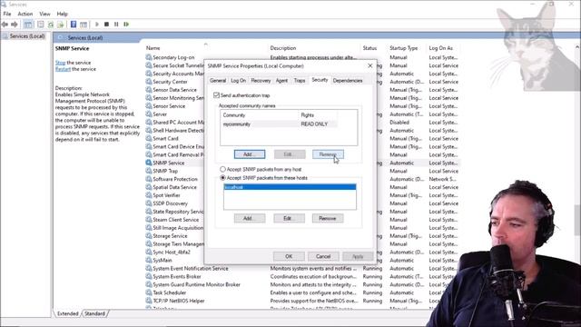
Task: Click Cancel in SNMP Service Properties
Action: (323, 256)
